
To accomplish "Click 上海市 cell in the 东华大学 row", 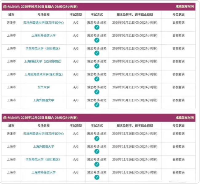I will coord(11,87).
